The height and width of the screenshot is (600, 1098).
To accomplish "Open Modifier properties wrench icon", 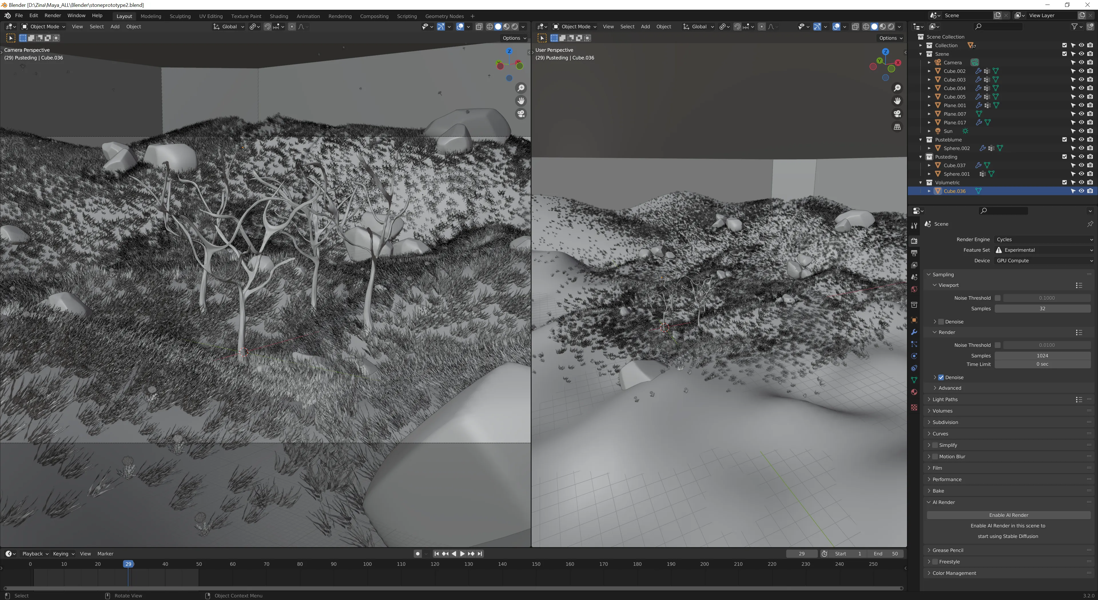I will [914, 332].
